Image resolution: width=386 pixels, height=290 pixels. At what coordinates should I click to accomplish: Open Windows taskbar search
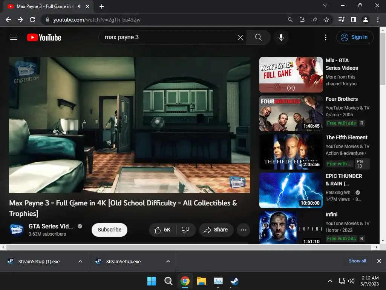pos(168,281)
